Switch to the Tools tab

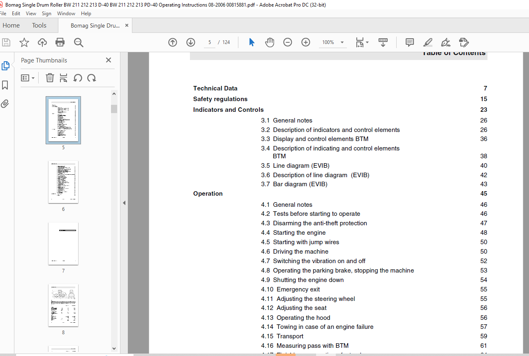(x=39, y=25)
